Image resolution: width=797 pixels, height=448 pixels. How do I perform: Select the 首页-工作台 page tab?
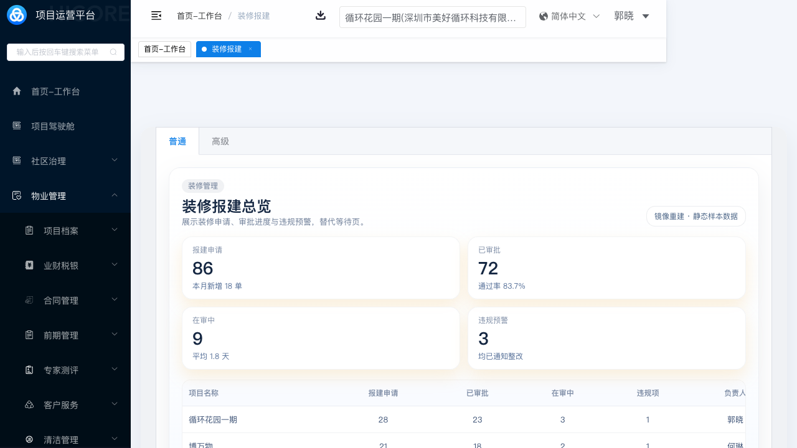coord(164,49)
